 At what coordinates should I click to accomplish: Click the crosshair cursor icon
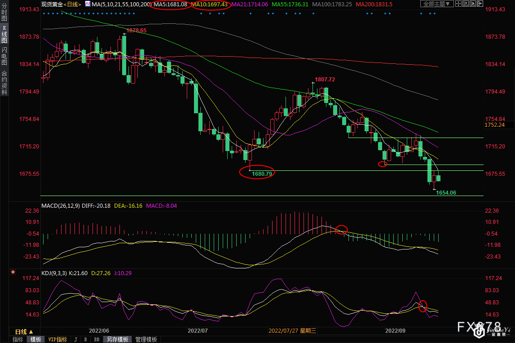tap(459, 4)
